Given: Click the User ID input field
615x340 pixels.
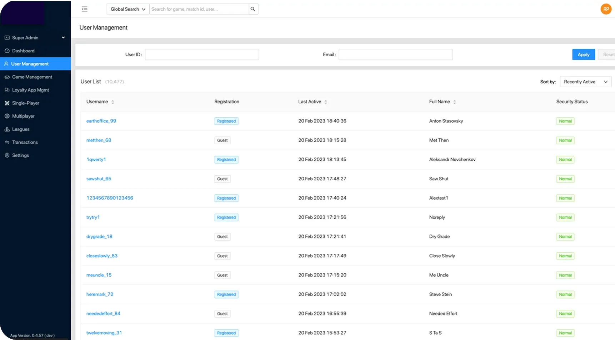Looking at the screenshot, I should 202,55.
